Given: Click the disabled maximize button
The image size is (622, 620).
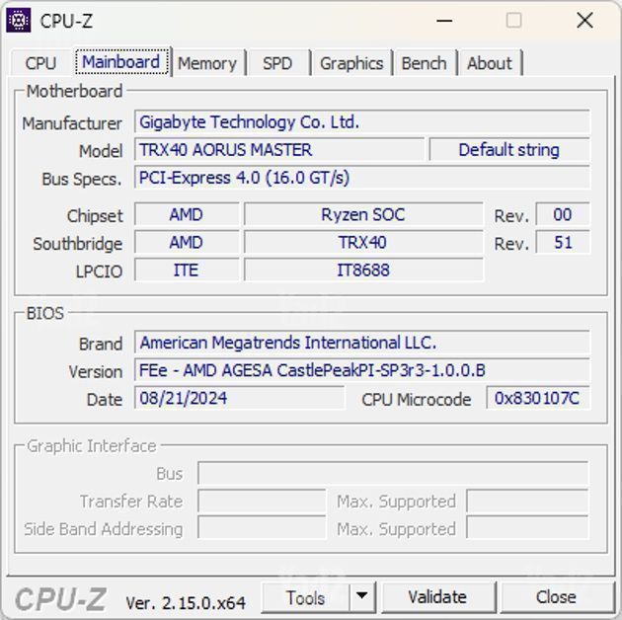Looking at the screenshot, I should (x=514, y=20).
